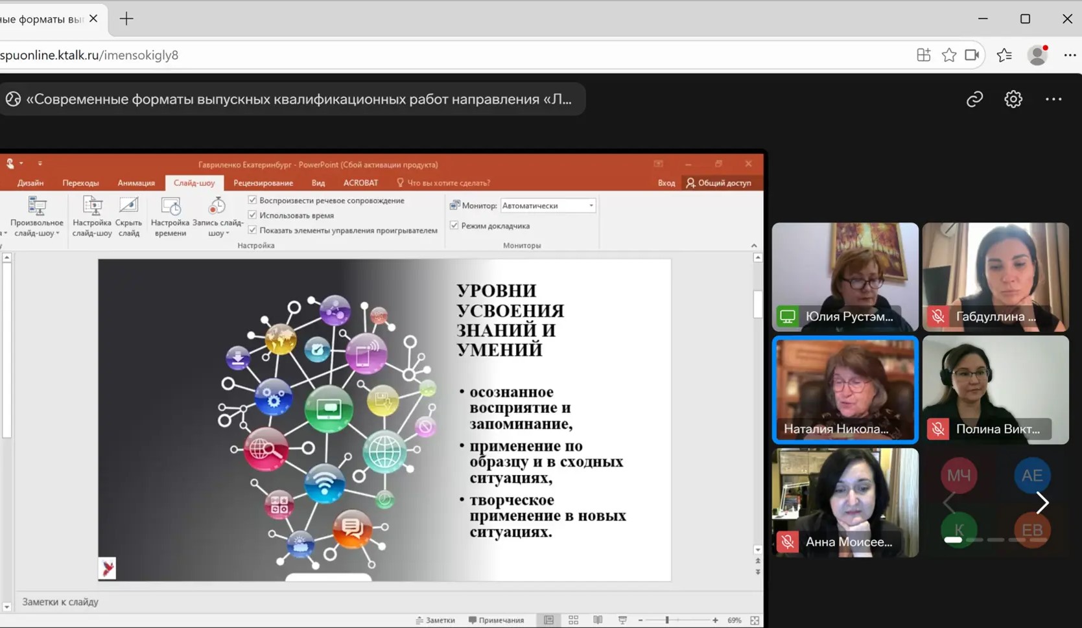Viewport: 1082px width, 628px height.
Task: Open the reading view icon
Action: click(598, 620)
